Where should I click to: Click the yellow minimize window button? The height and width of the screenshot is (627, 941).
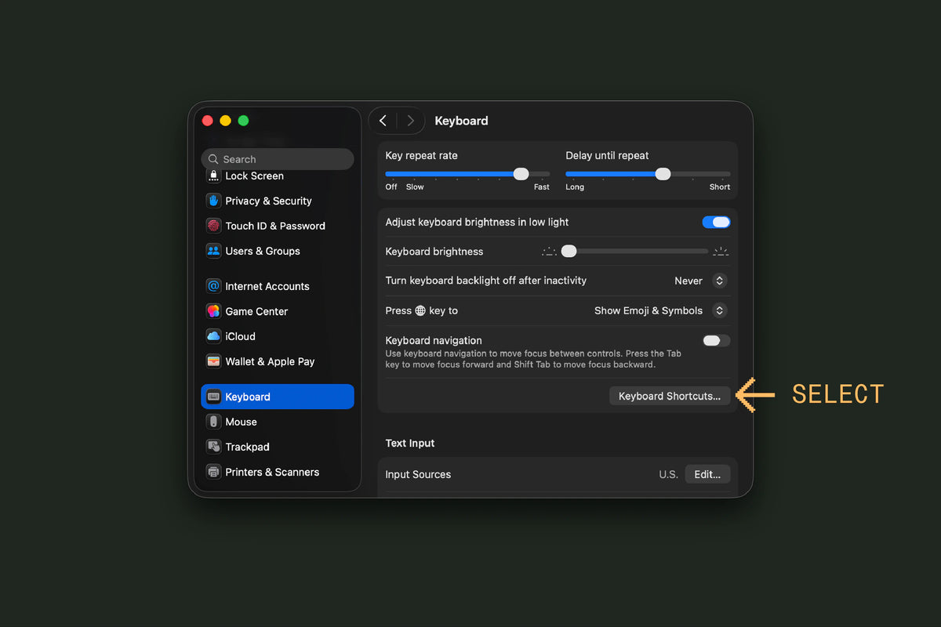pyautogui.click(x=225, y=121)
